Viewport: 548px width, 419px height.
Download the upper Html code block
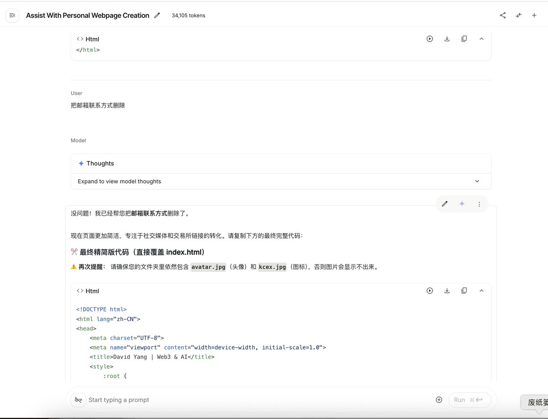click(x=447, y=39)
